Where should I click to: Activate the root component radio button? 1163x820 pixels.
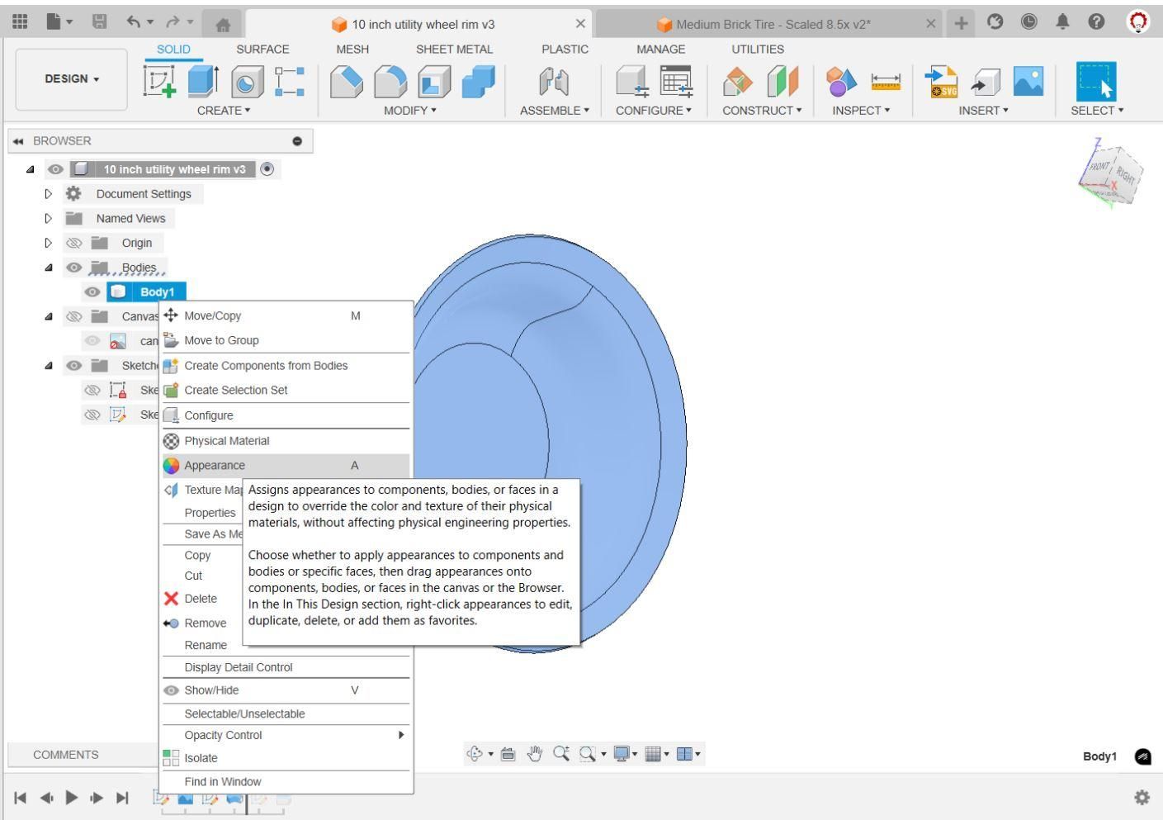[x=267, y=169]
